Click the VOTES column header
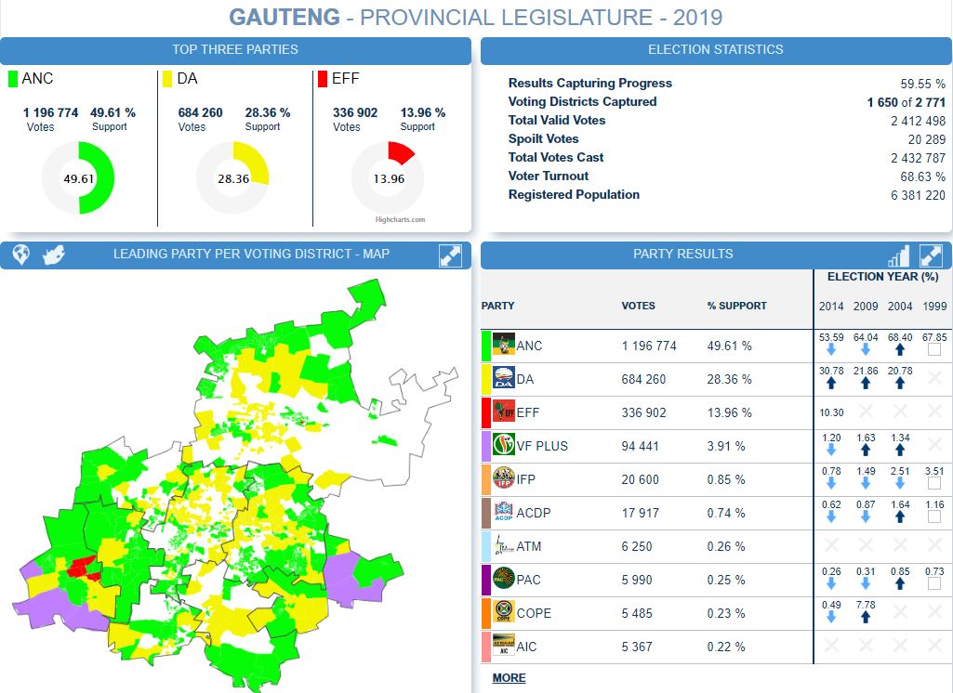953x693 pixels. pos(638,306)
